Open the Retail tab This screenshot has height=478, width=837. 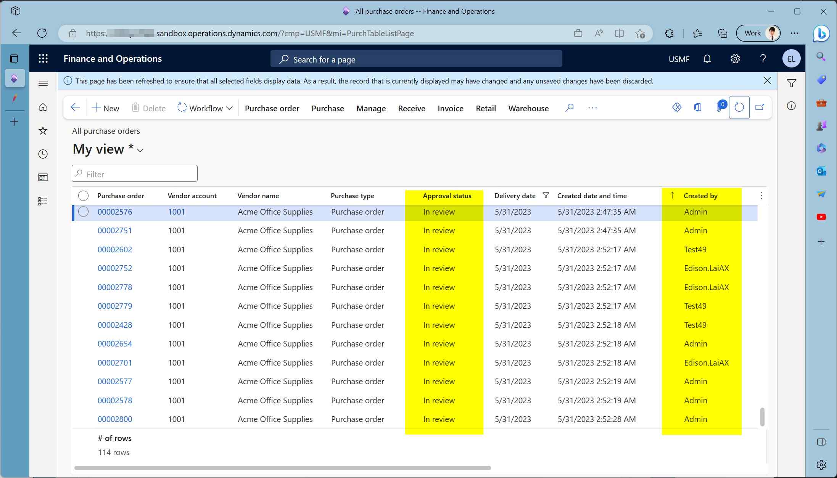click(x=486, y=109)
